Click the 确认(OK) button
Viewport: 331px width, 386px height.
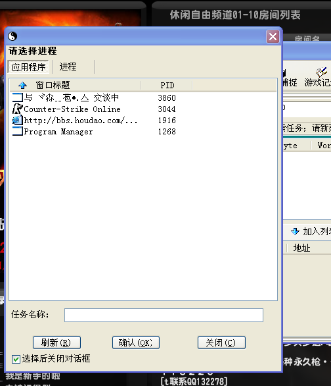pyautogui.click(x=136, y=343)
